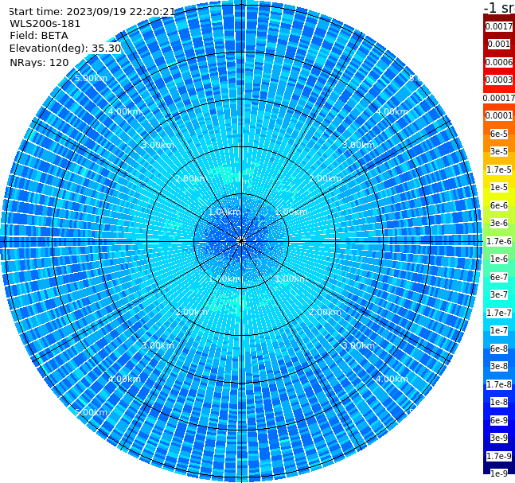This screenshot has height=483, width=515.
Task: Select the 3e-9 dark blue colorbar level
Action: tap(499, 438)
